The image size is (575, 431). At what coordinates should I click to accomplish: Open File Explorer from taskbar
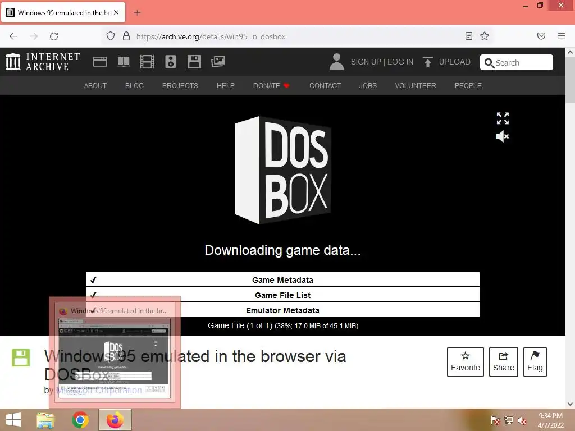tap(45, 420)
